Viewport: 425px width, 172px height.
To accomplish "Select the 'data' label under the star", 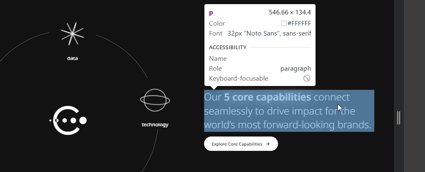I will [72, 58].
